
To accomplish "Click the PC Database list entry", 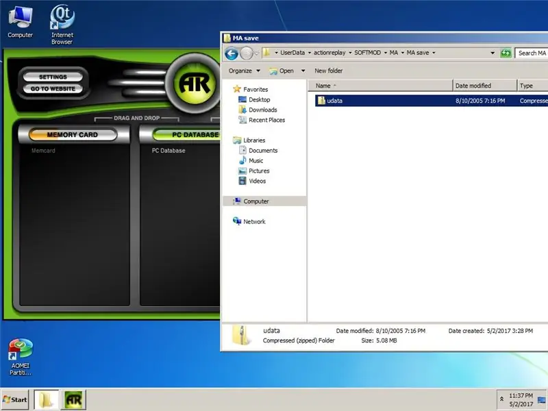I will (169, 151).
